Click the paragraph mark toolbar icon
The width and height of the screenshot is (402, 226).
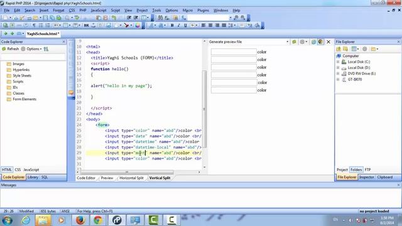[x=34, y=25]
